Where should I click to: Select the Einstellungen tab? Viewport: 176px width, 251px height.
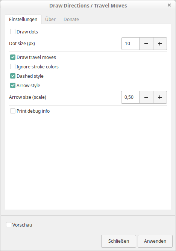(x=23, y=20)
